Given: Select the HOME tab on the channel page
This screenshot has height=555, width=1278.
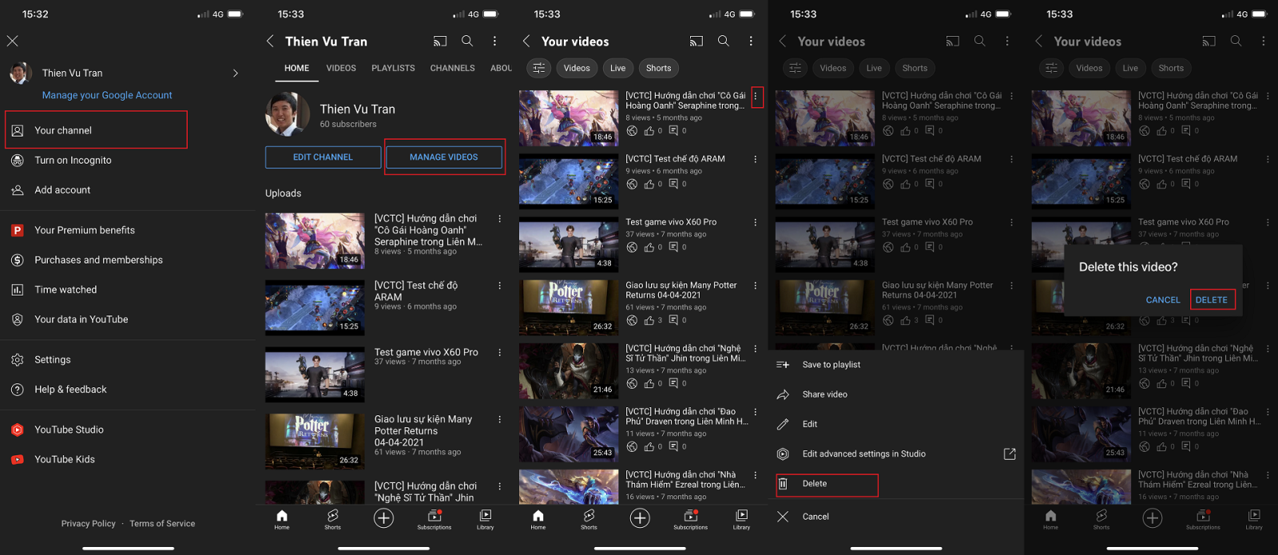Looking at the screenshot, I should click(x=296, y=69).
